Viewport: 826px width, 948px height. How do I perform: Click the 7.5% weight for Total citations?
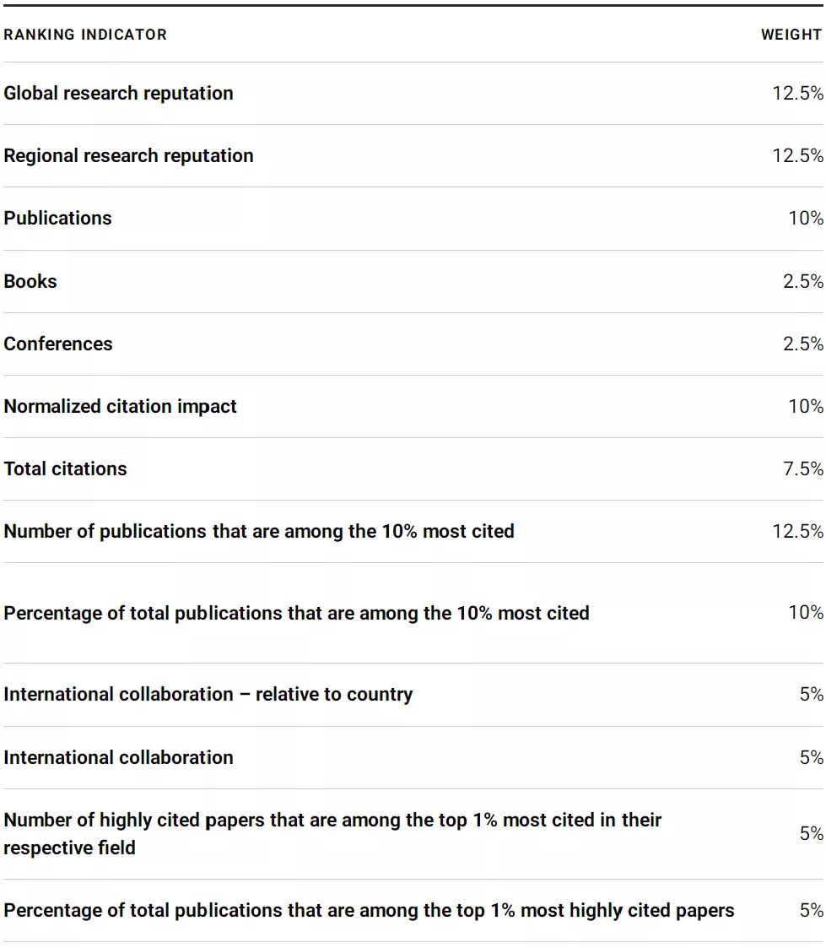[803, 469]
